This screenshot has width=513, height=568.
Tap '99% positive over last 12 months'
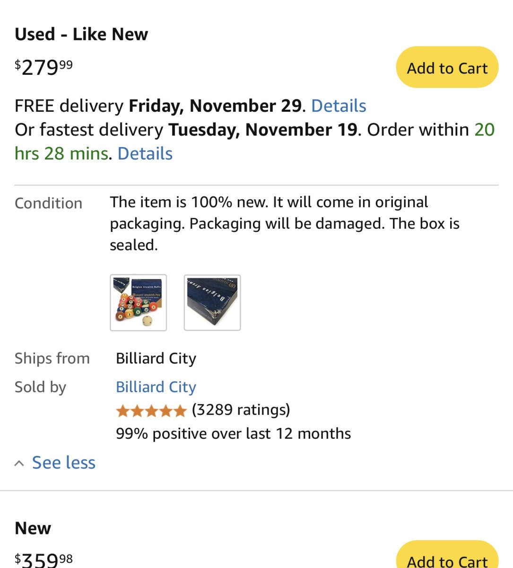point(233,434)
